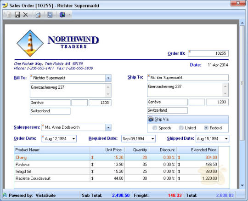
Task: Open the Salesperson dropdown
Action: coord(108,127)
